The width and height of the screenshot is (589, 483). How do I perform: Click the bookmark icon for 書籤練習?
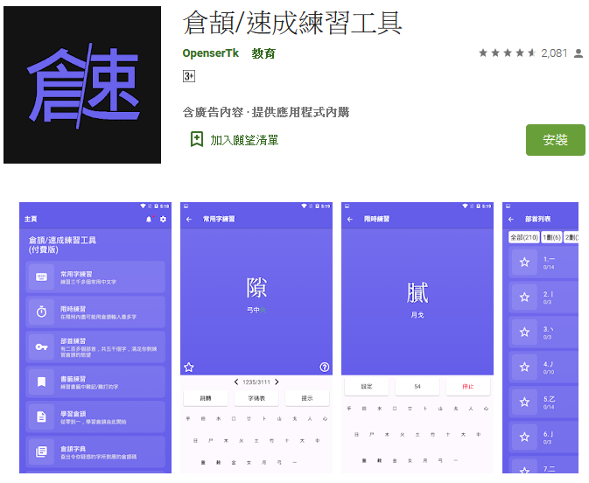[41, 382]
